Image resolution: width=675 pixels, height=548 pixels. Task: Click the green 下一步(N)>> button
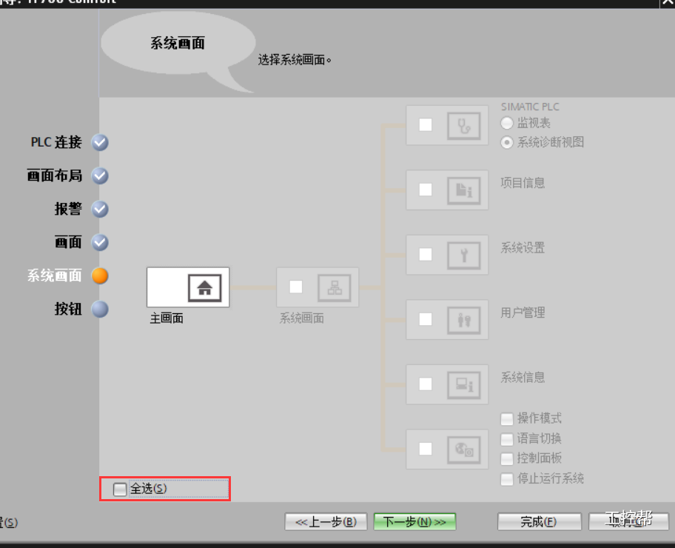pyautogui.click(x=414, y=522)
